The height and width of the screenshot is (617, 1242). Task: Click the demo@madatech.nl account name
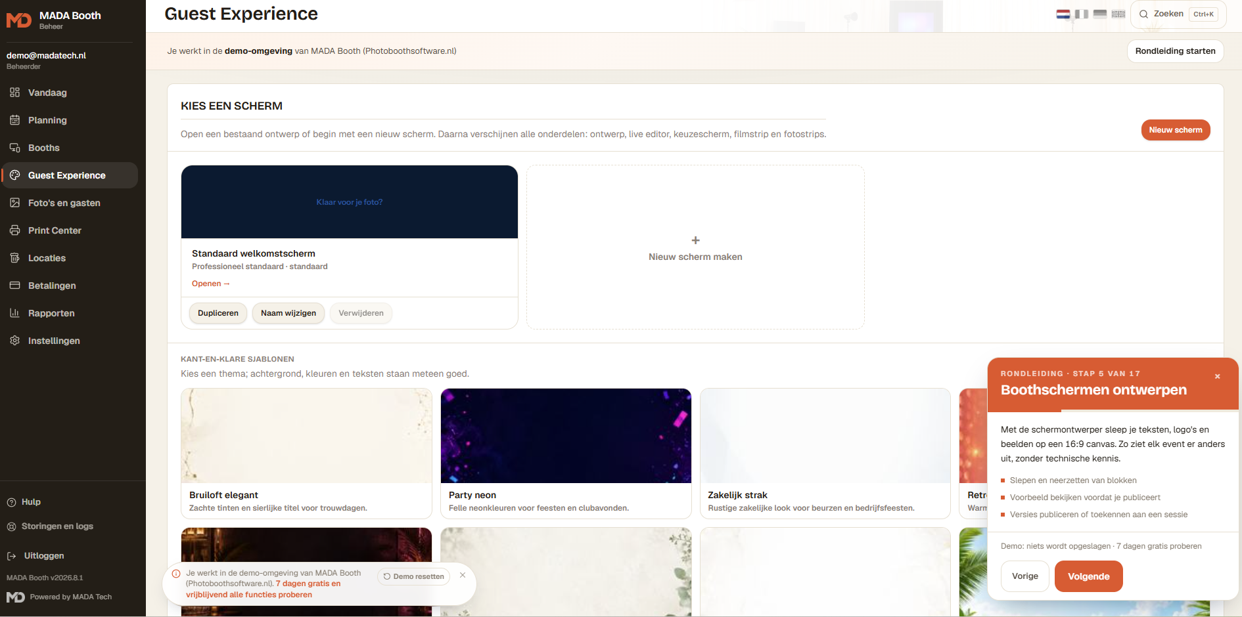(46, 56)
